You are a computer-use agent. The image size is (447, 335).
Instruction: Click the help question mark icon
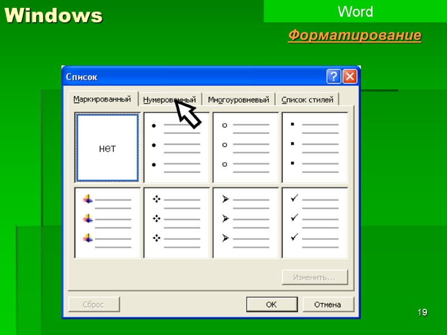coord(334,76)
